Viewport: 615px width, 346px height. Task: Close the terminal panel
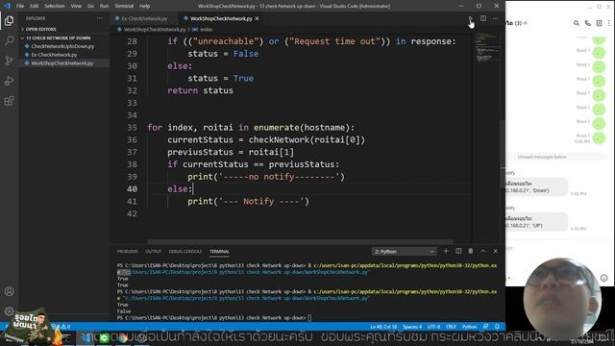pos(496,251)
